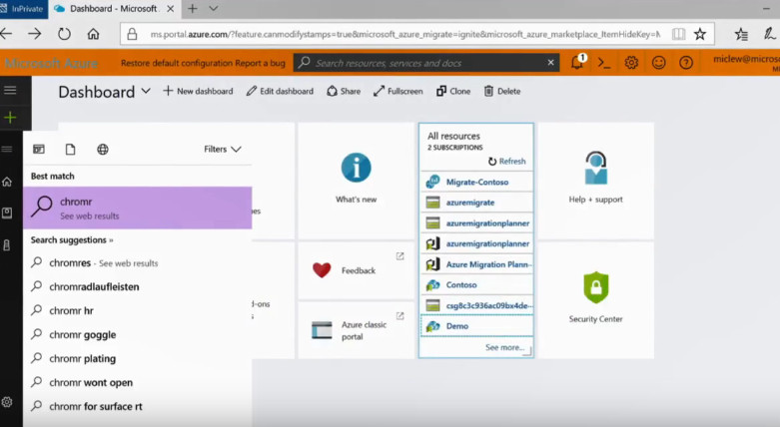Filter search results by documents icon
Image resolution: width=780 pixels, height=427 pixels.
point(70,149)
